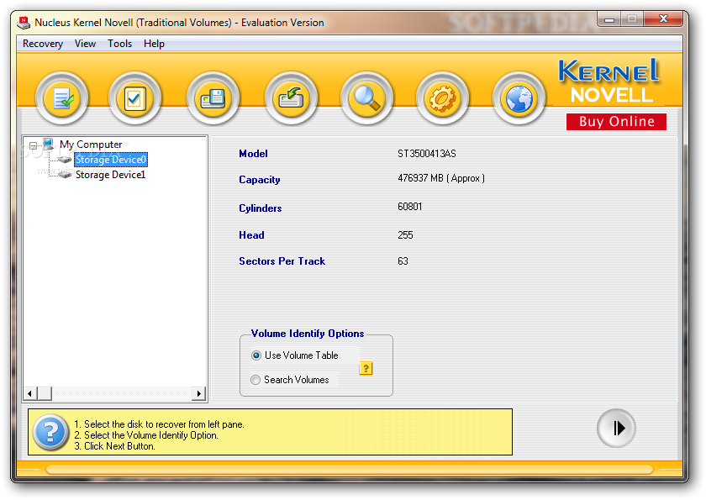Click the Storage Device1 drive icon
Image resolution: width=706 pixels, height=500 pixels.
pyautogui.click(x=65, y=175)
